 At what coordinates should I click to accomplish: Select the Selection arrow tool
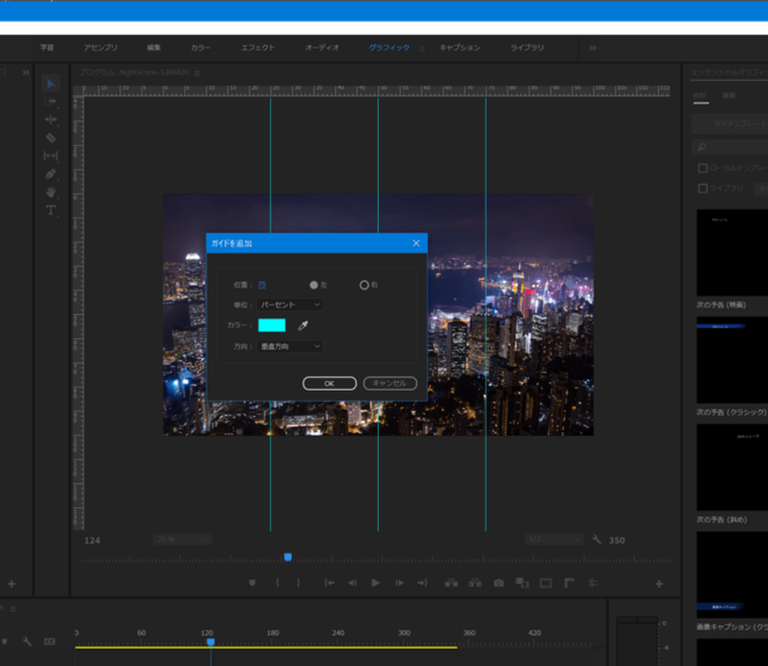tap(50, 83)
